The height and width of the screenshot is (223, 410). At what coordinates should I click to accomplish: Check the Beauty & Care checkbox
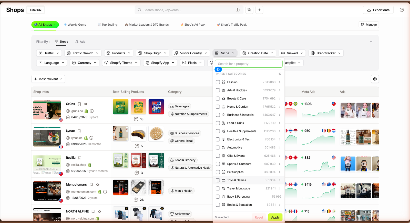pyautogui.click(x=218, y=99)
